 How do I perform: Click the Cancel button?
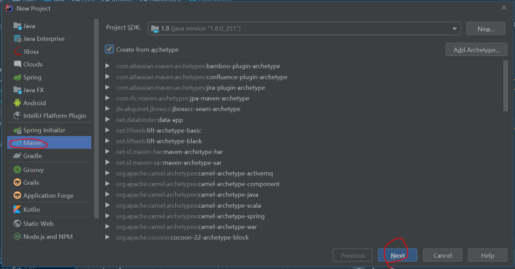[443, 255]
